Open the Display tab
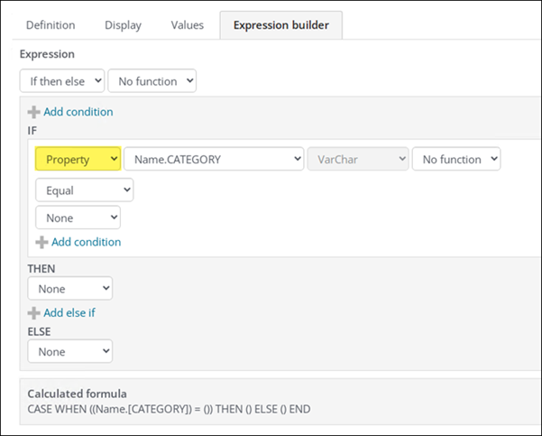542x436 pixels. pos(124,25)
